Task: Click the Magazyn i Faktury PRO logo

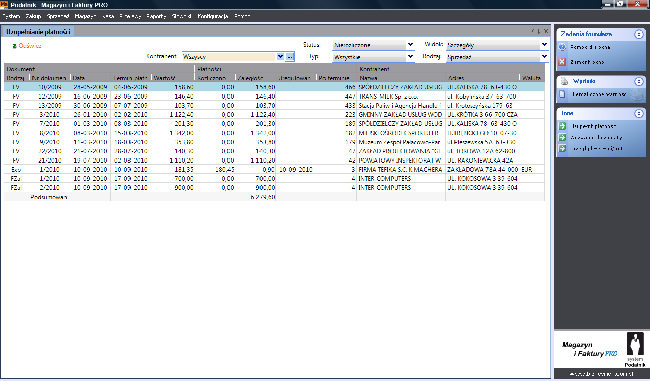Action: (590, 349)
